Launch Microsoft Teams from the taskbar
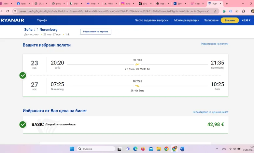The width and height of the screenshot is (254, 153). (x=127, y=149)
